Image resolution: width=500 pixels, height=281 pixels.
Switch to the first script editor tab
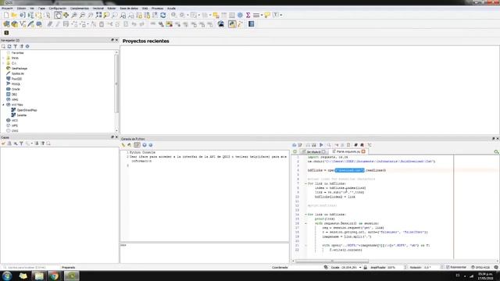point(313,151)
